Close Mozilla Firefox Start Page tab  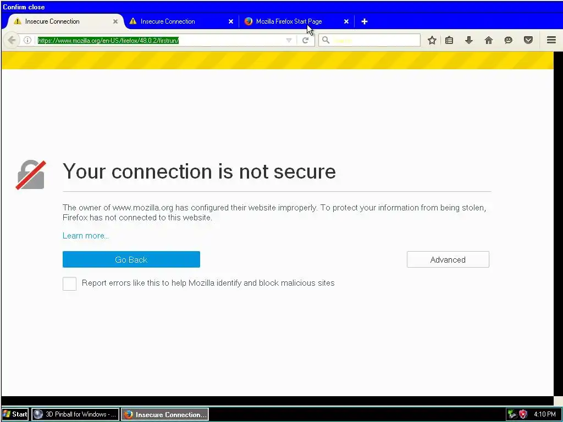(346, 21)
